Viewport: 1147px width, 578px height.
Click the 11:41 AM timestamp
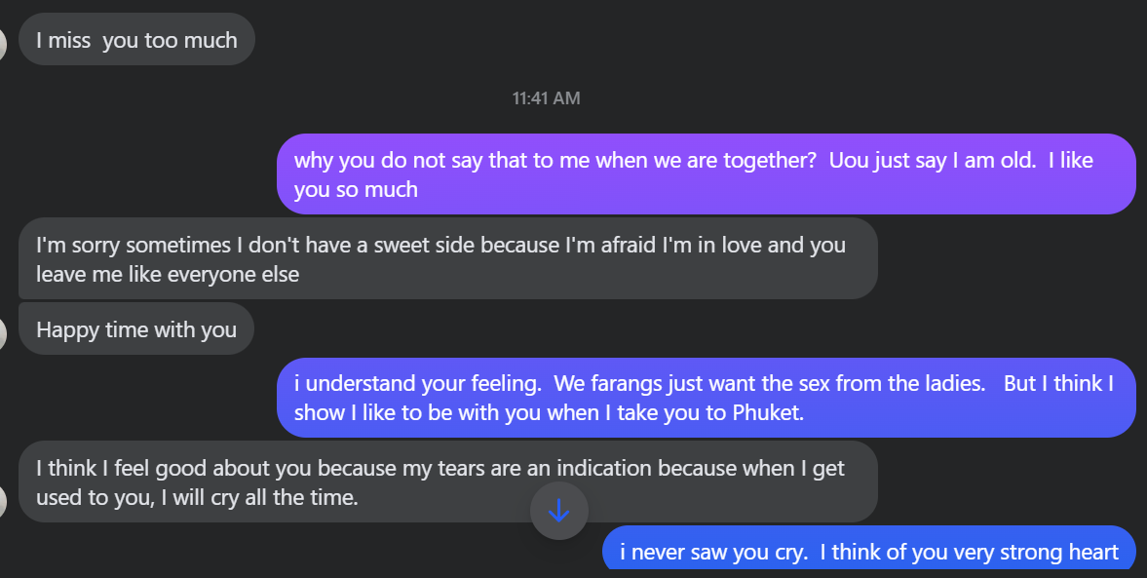pos(546,97)
